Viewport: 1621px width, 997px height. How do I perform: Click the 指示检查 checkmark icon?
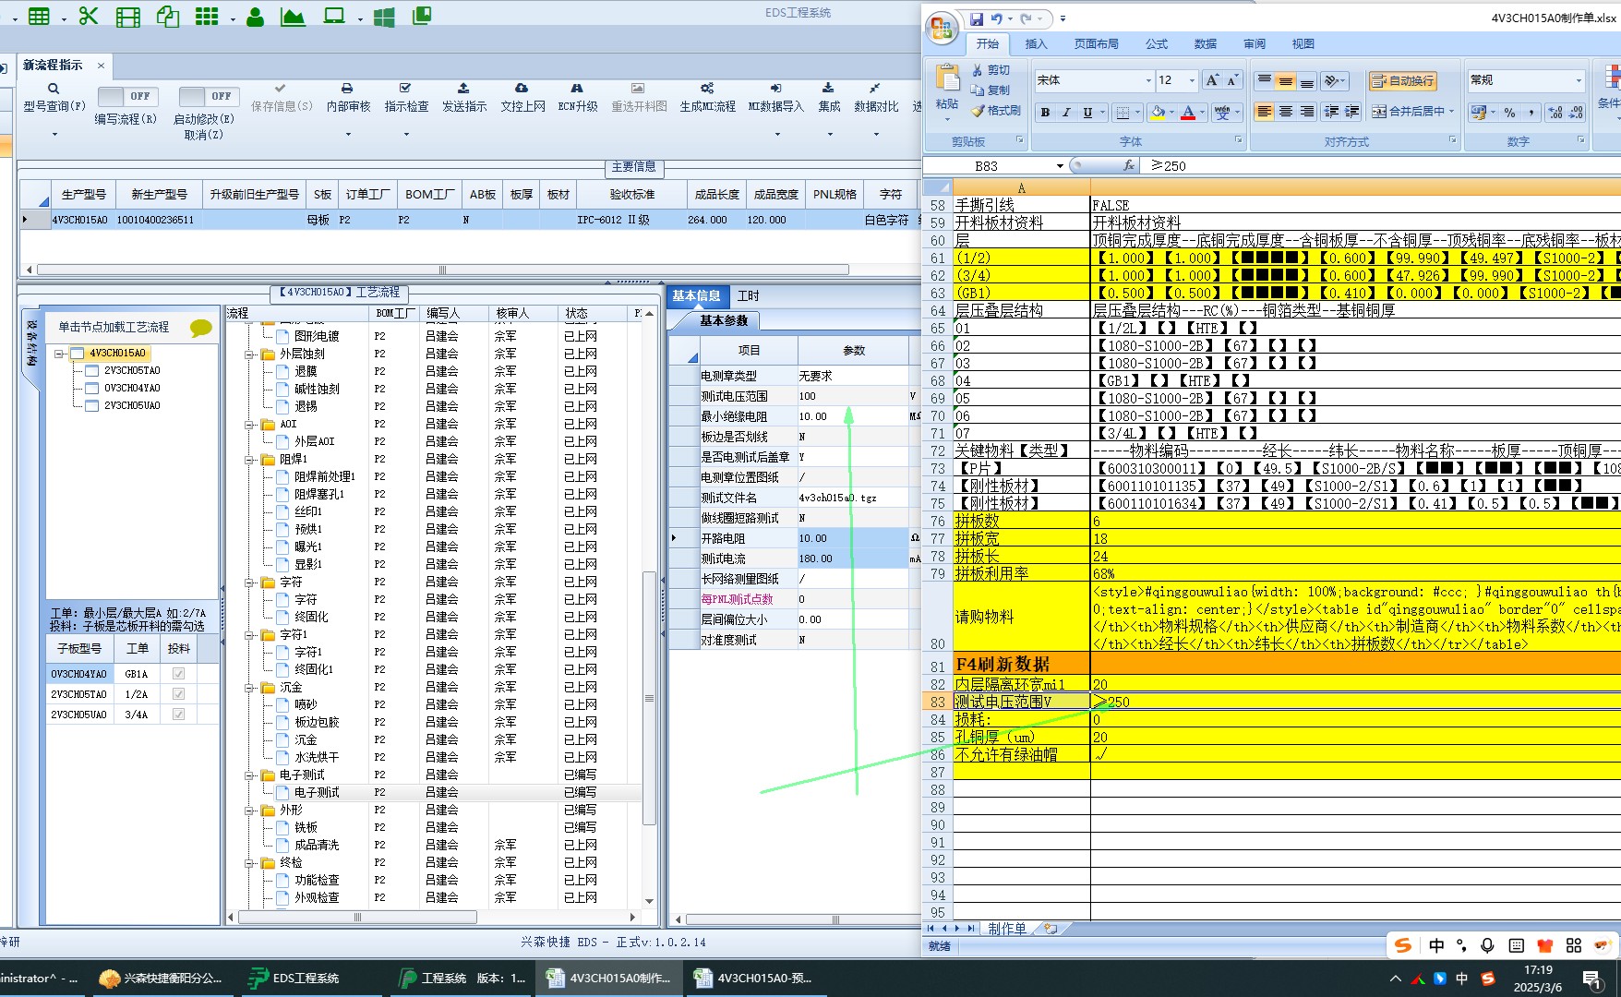click(405, 88)
